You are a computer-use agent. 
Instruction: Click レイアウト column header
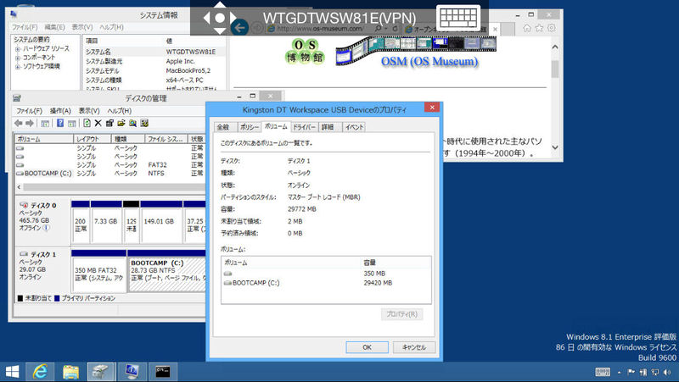(x=93, y=139)
